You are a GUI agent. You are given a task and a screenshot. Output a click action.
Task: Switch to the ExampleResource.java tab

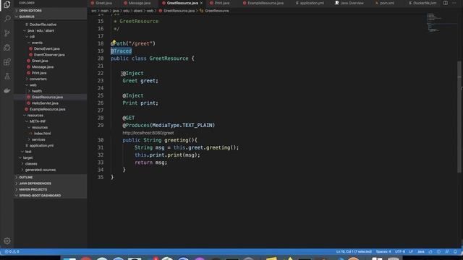[x=266, y=3]
